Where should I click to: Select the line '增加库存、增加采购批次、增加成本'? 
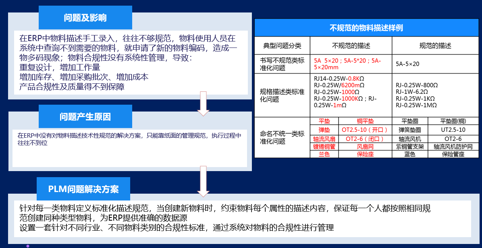(84, 77)
